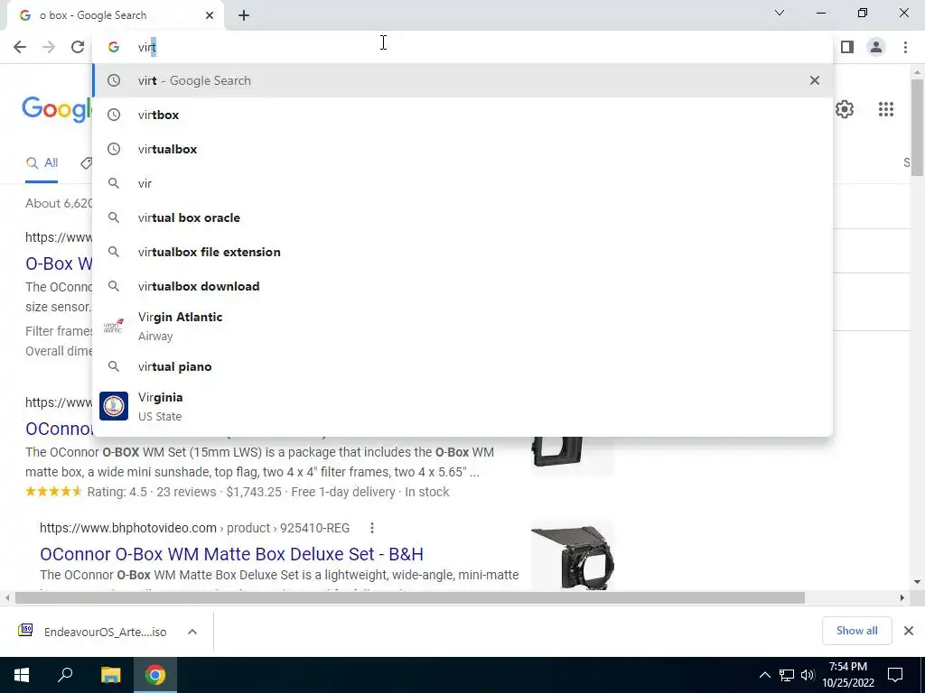The width and height of the screenshot is (925, 693).
Task: Open a new tab with the plus button
Action: (244, 15)
